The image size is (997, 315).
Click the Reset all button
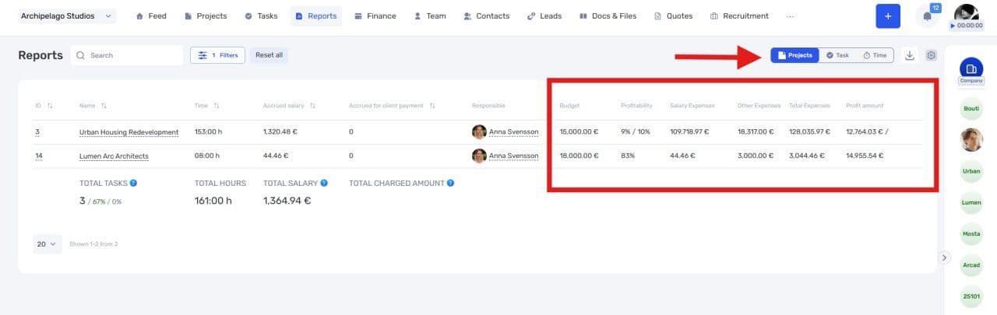click(x=269, y=55)
